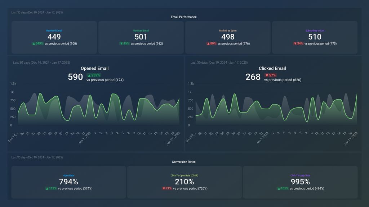Image resolution: width=369 pixels, height=207 pixels.
Task: Click the red 34% decrease badge
Action: point(298,43)
